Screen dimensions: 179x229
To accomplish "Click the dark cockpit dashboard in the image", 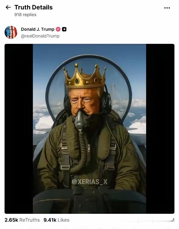I will coord(89,201).
